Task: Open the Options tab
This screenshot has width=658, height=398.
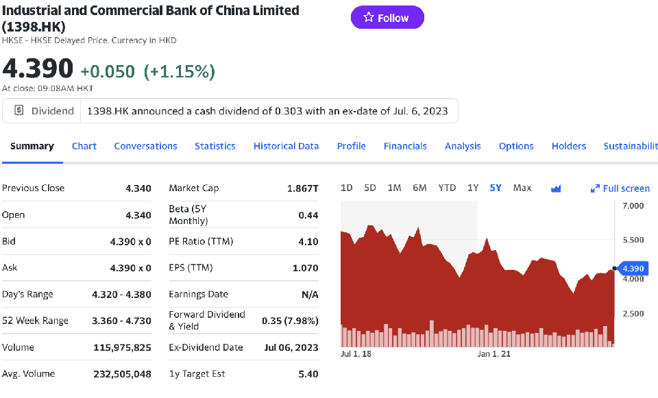Action: pyautogui.click(x=516, y=146)
